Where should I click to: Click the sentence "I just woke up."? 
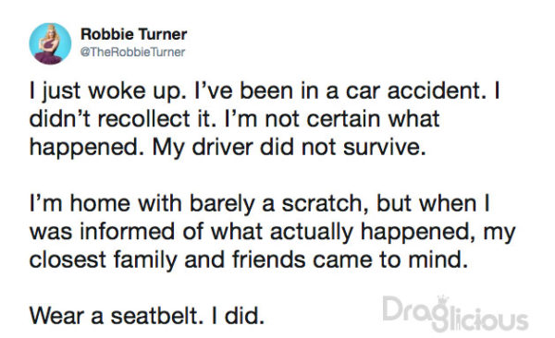pyautogui.click(x=107, y=92)
